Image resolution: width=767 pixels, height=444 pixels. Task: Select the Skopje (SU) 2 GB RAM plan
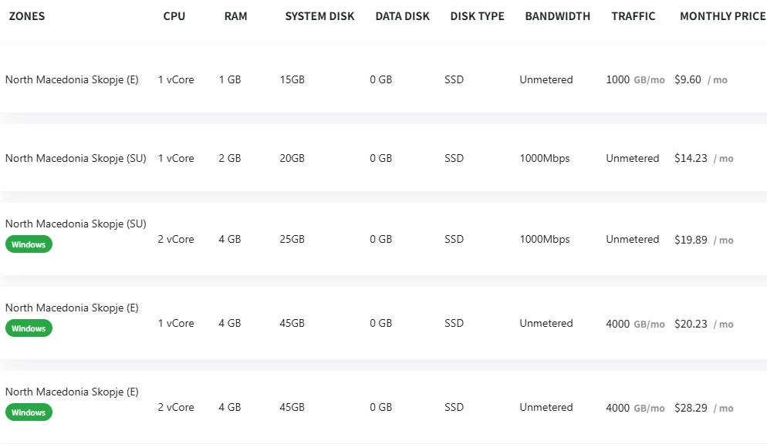point(383,158)
